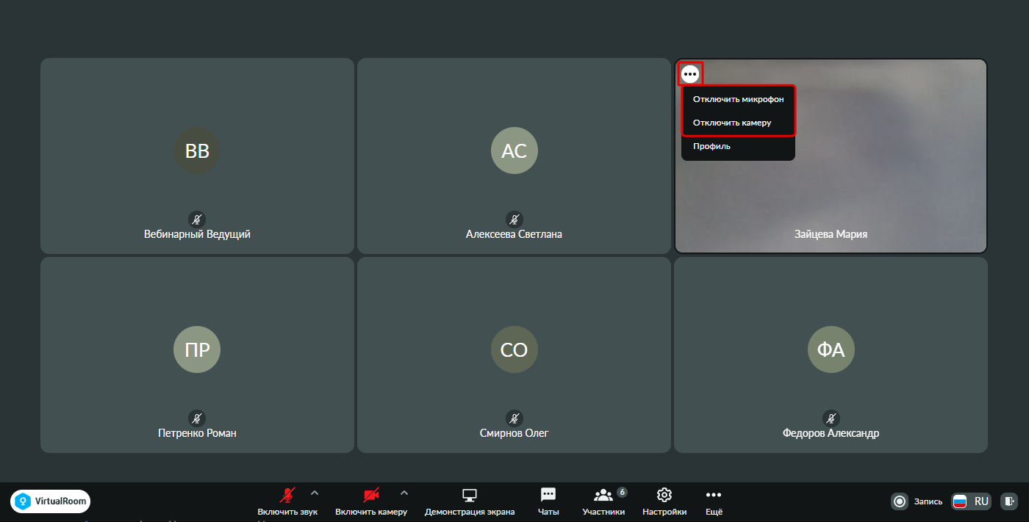Image resolution: width=1029 pixels, height=522 pixels.
Task: Click the name Петренко Роман
Action: click(x=197, y=433)
